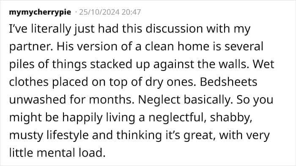Click the word "version" in second line
This screenshot has height=166, width=296.
pos(96,46)
